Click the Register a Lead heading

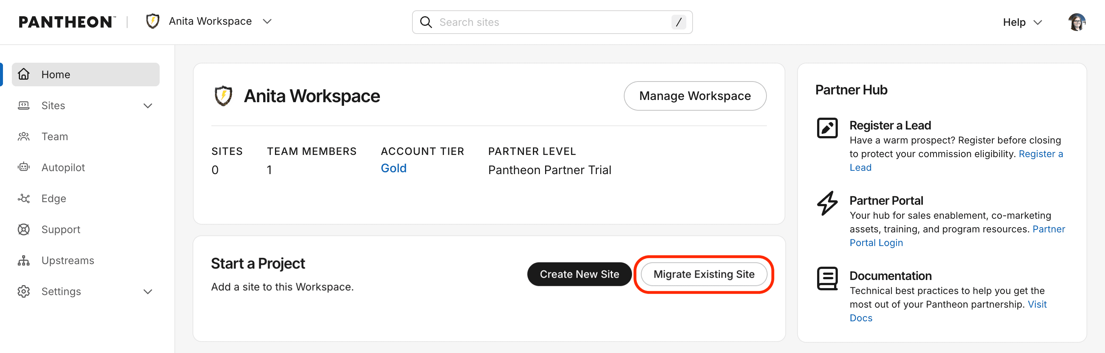[x=890, y=125]
